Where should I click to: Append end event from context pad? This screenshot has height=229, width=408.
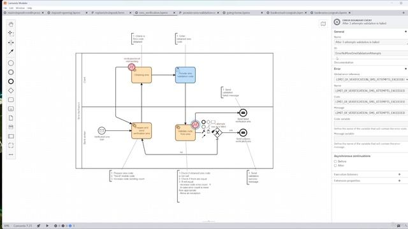click(203, 122)
